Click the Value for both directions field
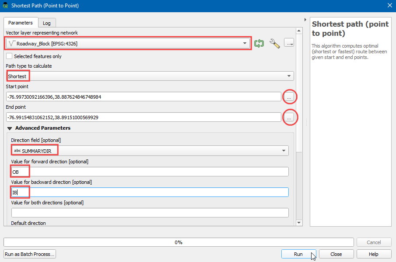 coord(150,213)
